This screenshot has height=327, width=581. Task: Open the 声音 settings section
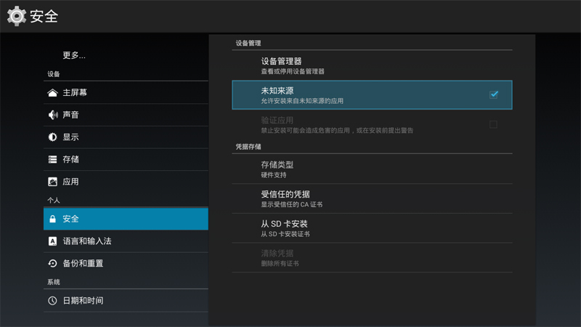[126, 115]
